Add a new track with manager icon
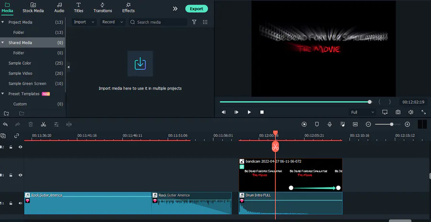The height and width of the screenshot is (222, 431). pos(3,136)
